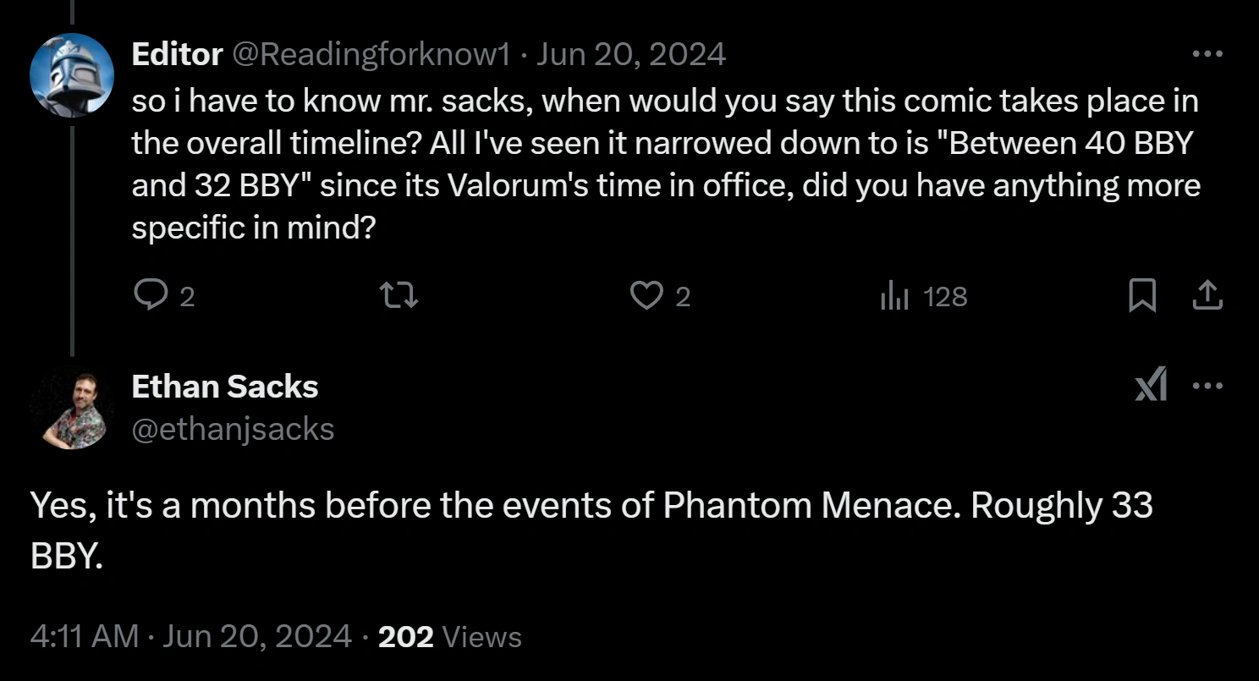
Task: Open Ethan Sacks' profile by name
Action: click(x=225, y=387)
